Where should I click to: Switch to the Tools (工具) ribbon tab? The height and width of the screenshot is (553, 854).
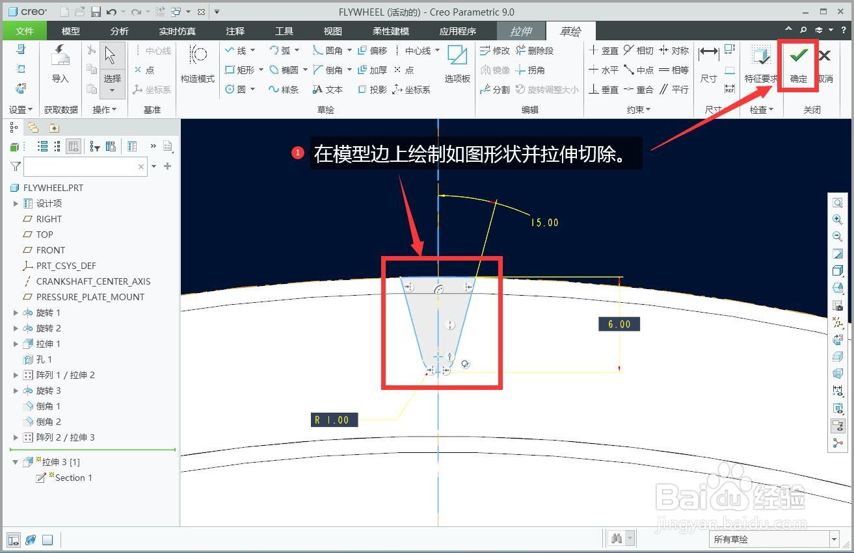tap(284, 31)
